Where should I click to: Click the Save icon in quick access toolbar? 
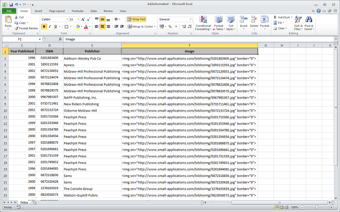pos(11,5)
